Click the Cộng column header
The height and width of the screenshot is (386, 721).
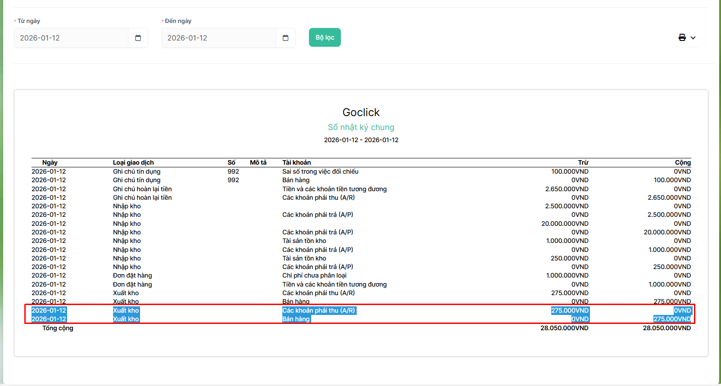point(683,162)
